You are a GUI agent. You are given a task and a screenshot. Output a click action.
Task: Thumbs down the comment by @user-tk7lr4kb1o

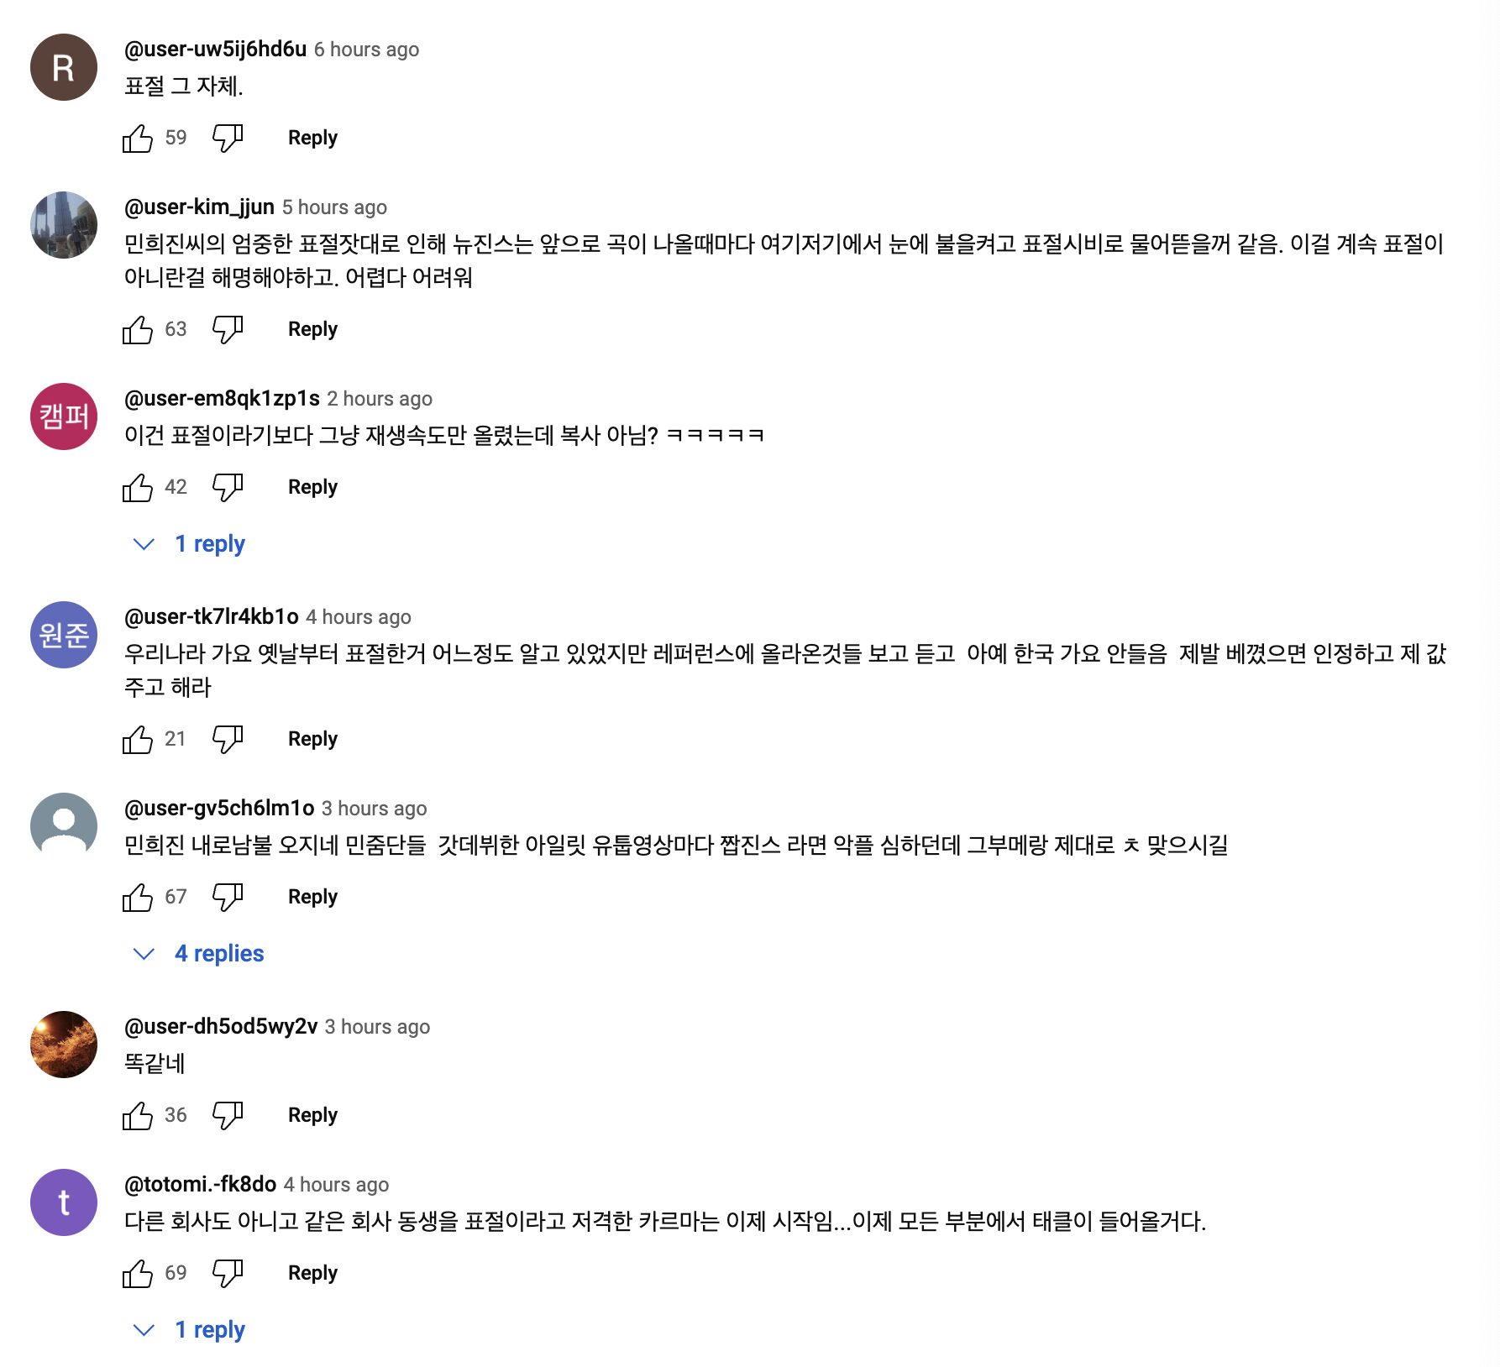[x=227, y=739]
